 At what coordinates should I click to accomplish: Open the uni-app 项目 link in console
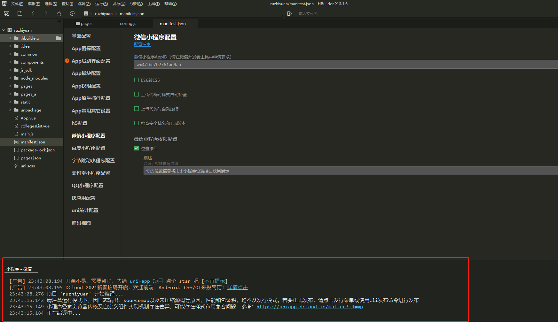pos(146,281)
